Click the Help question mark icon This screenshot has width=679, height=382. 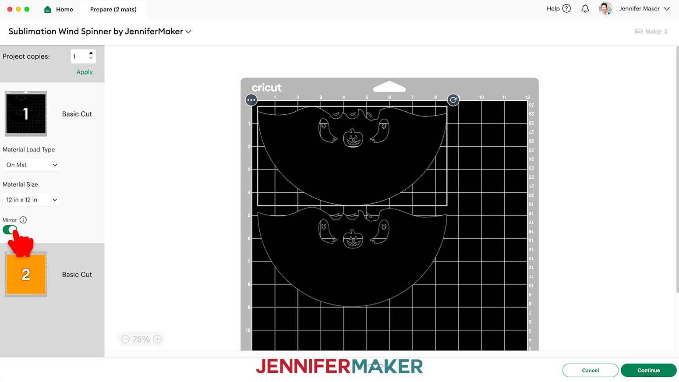click(566, 8)
